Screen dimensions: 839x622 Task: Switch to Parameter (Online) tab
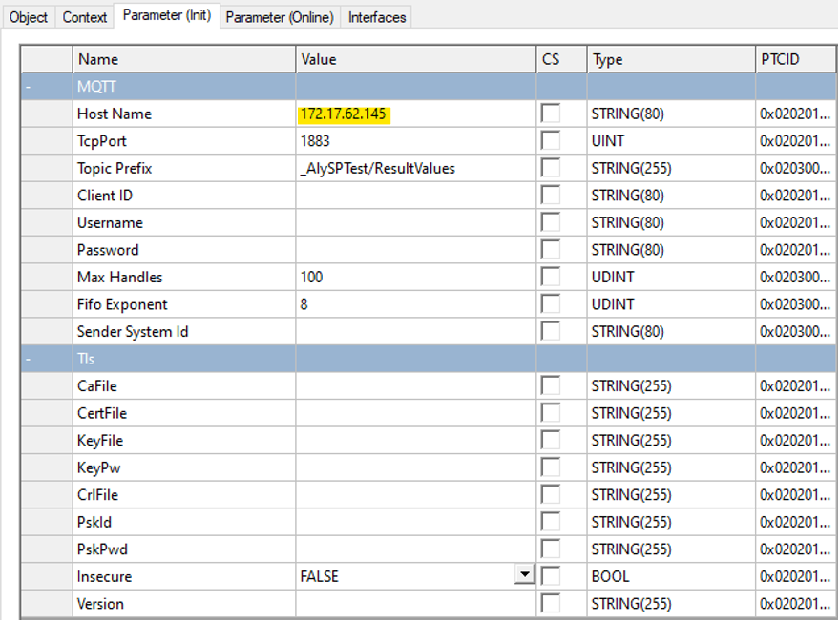click(x=280, y=17)
